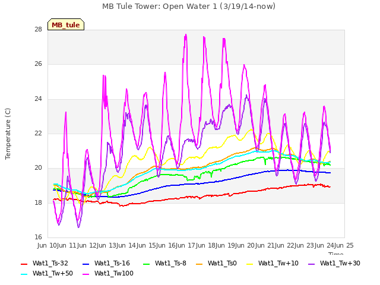Click the green Wat1_Ts-8 legend swatch

click(x=147, y=264)
